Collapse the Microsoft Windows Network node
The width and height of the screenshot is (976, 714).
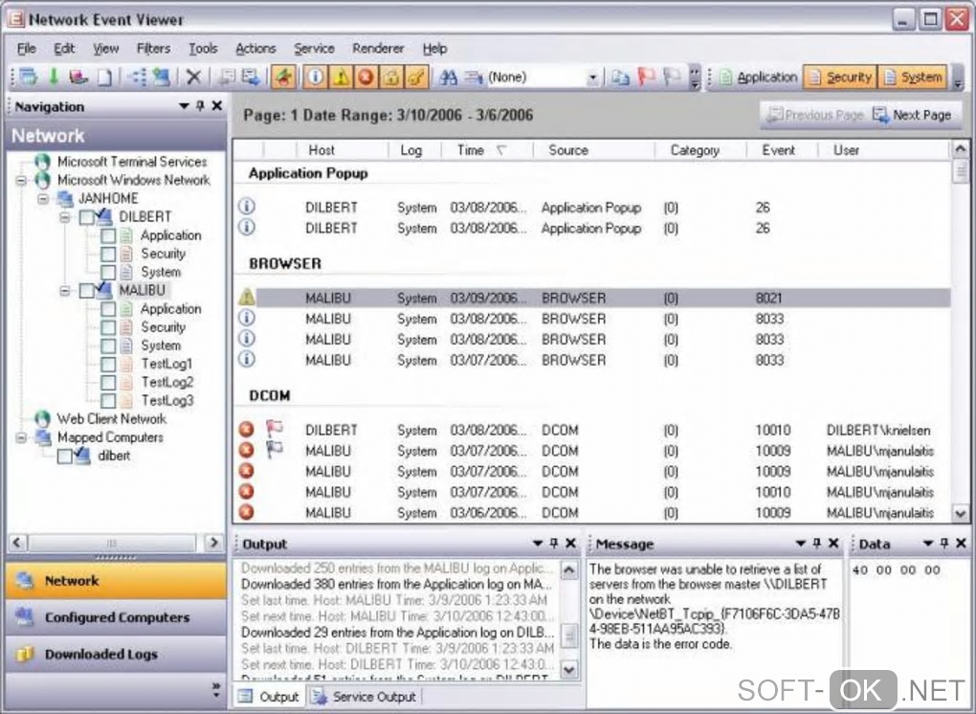pyautogui.click(x=22, y=181)
